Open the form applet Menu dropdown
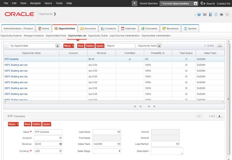 pos(13,124)
